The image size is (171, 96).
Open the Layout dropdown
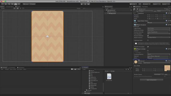click(x=166, y=4)
